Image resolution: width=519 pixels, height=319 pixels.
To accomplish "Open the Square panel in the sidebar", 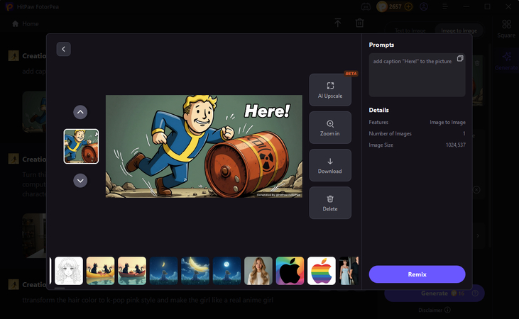I will point(506,28).
